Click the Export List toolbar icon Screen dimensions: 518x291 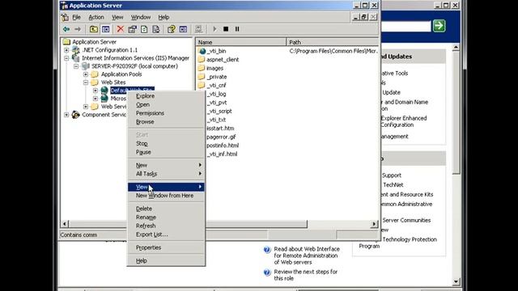click(156, 29)
